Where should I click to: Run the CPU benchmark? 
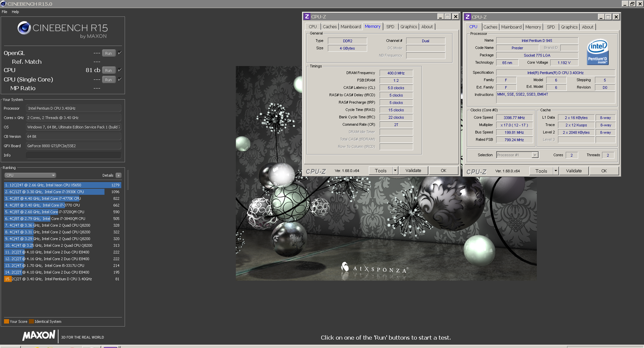109,70
